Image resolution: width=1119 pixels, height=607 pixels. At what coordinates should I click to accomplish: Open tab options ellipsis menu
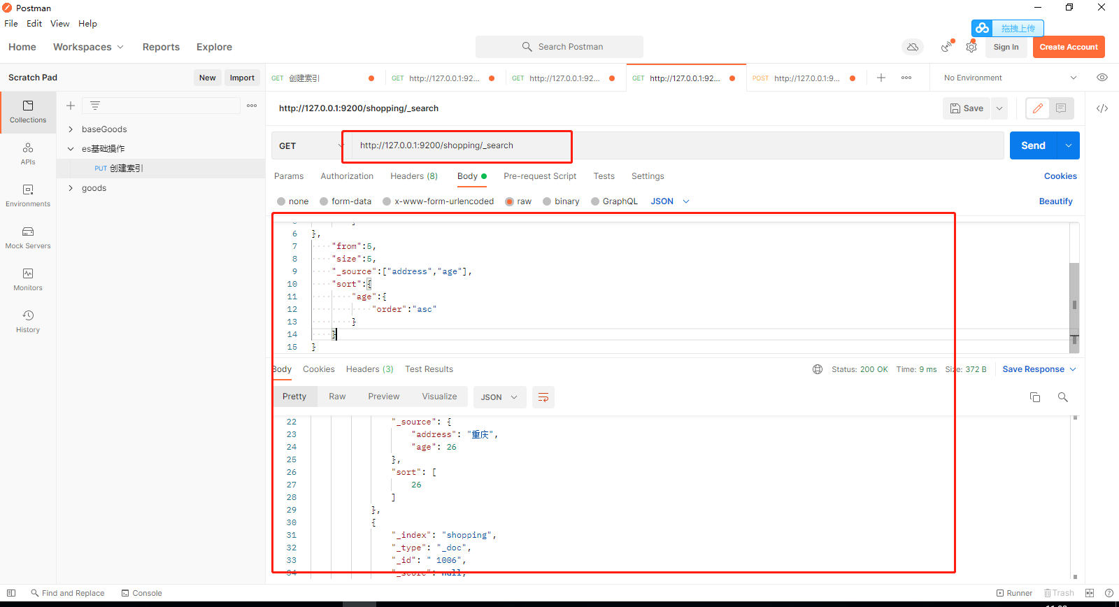pyautogui.click(x=906, y=78)
